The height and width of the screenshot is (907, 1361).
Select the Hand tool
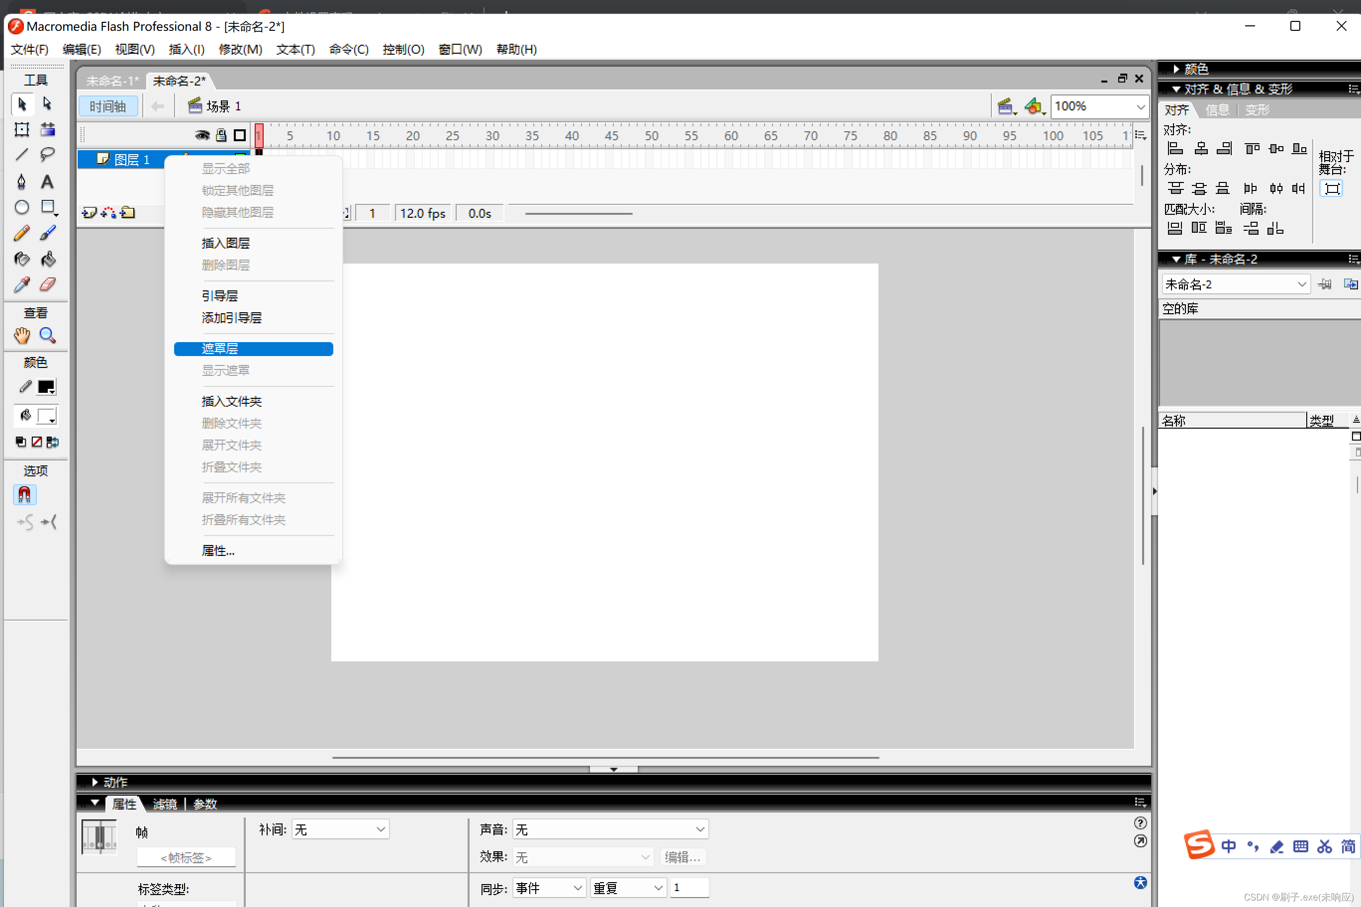coord(22,336)
